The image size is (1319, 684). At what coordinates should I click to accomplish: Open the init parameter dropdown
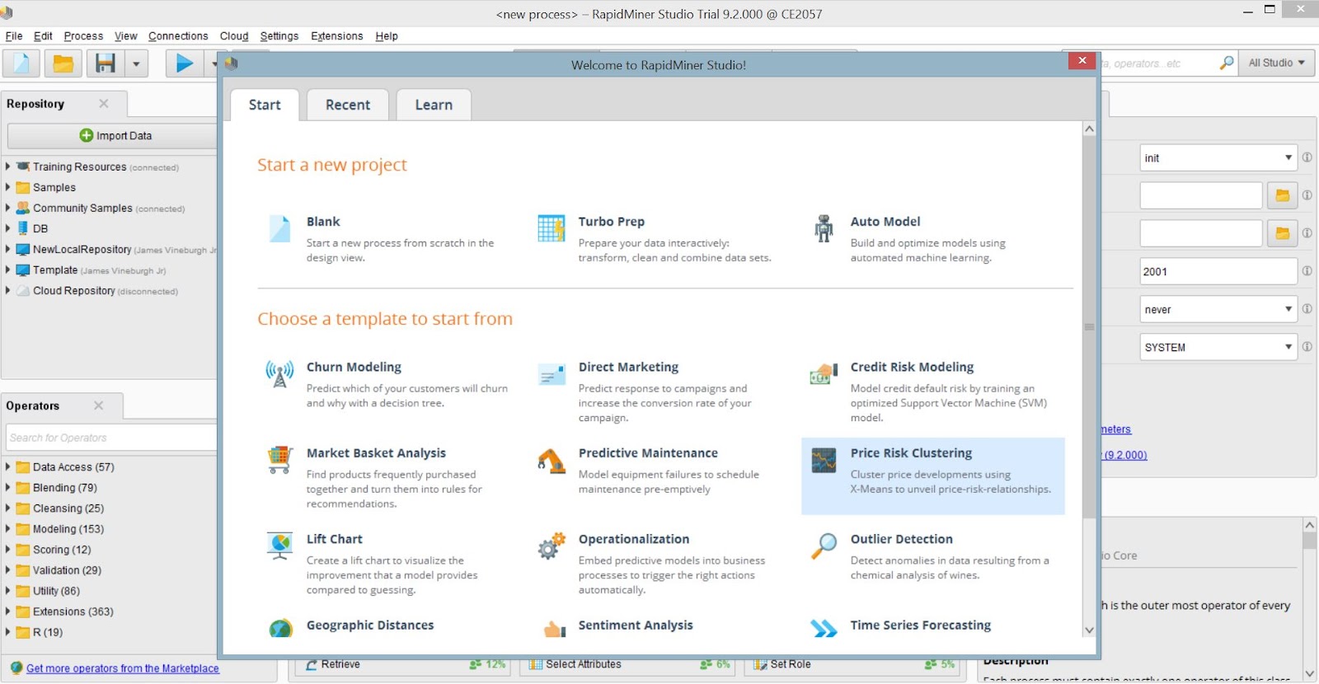pos(1288,157)
